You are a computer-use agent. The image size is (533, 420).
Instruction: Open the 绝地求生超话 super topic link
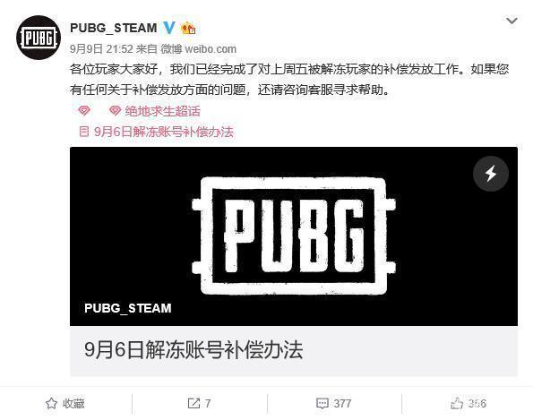coord(155,111)
